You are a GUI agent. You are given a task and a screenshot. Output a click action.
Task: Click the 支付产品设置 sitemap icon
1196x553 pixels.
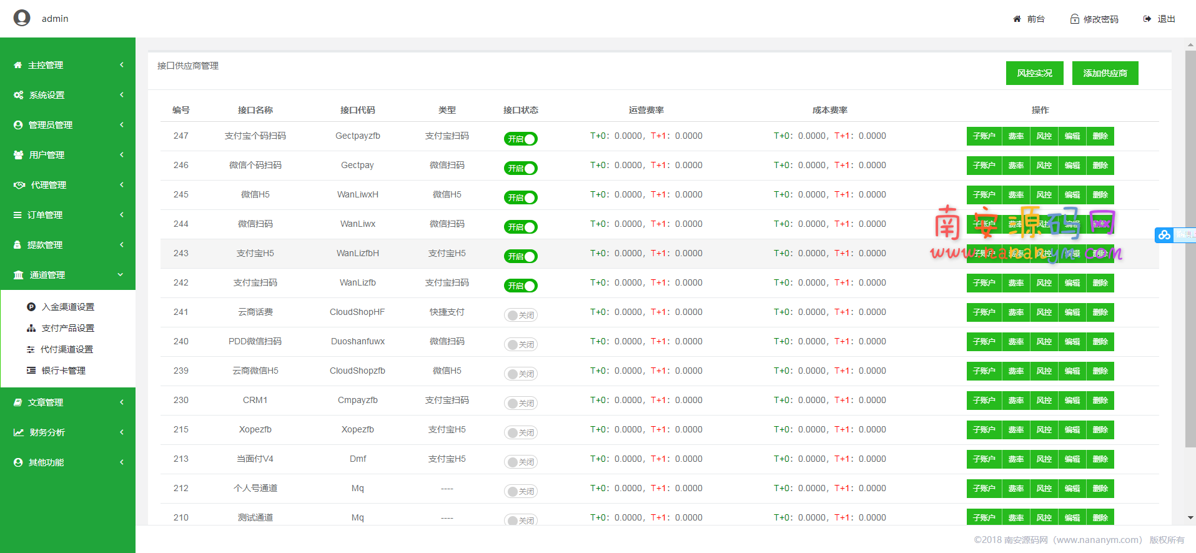point(31,328)
